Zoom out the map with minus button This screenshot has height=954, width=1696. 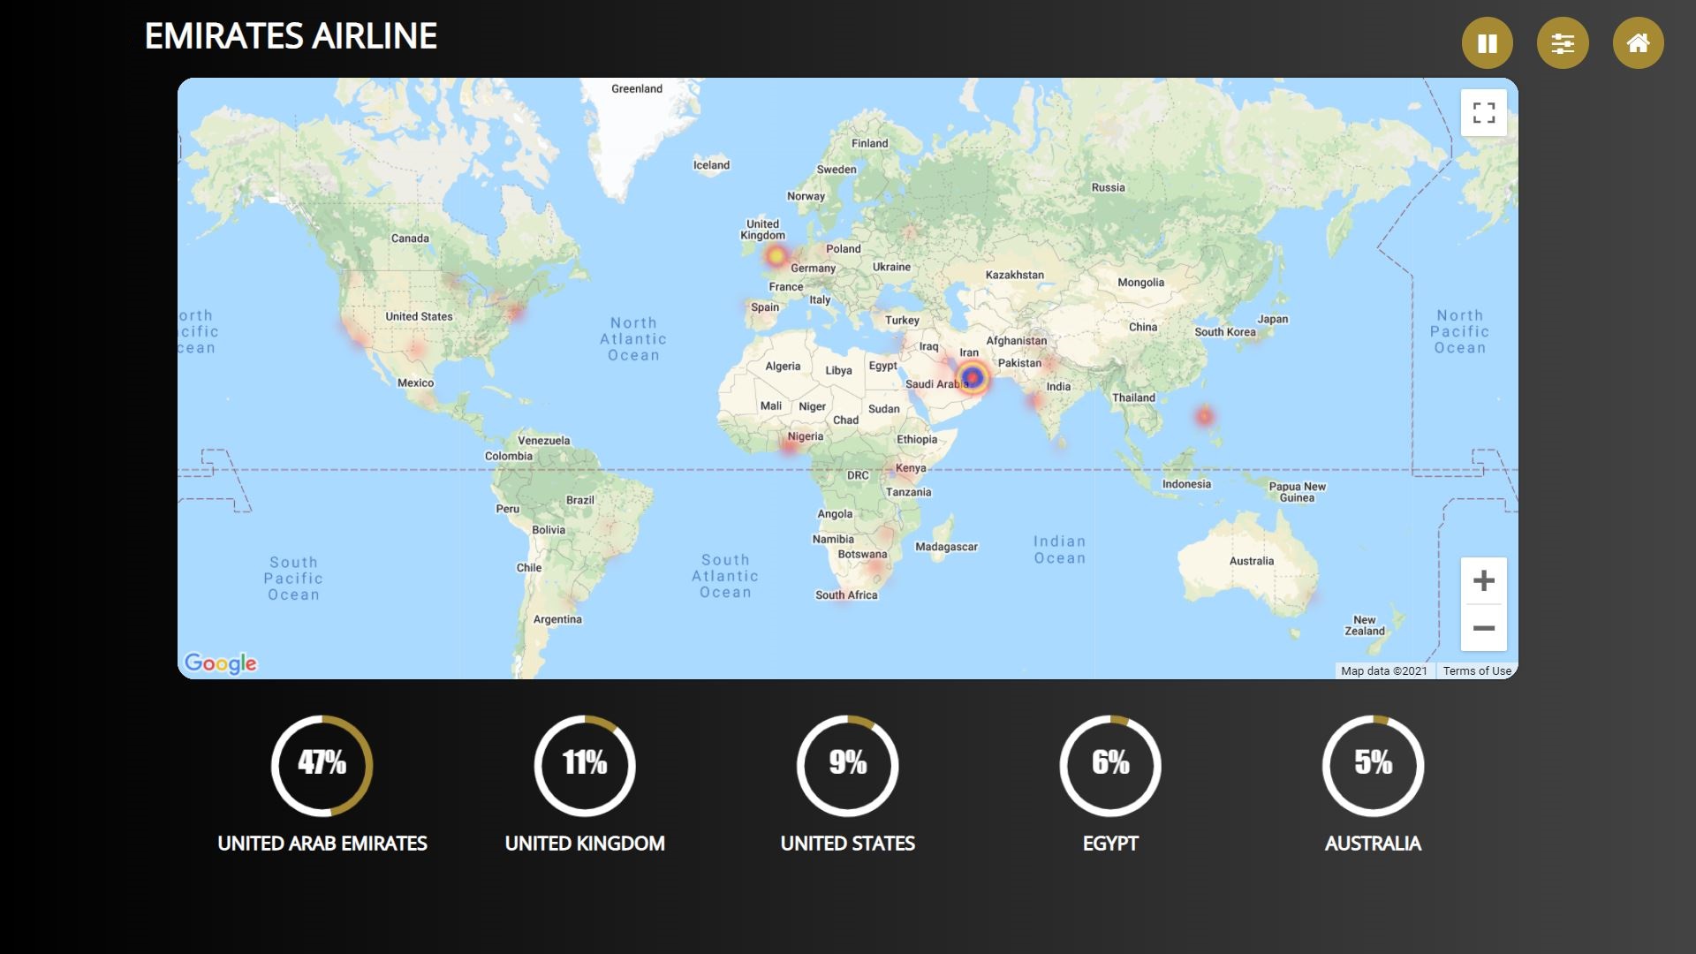click(1484, 628)
